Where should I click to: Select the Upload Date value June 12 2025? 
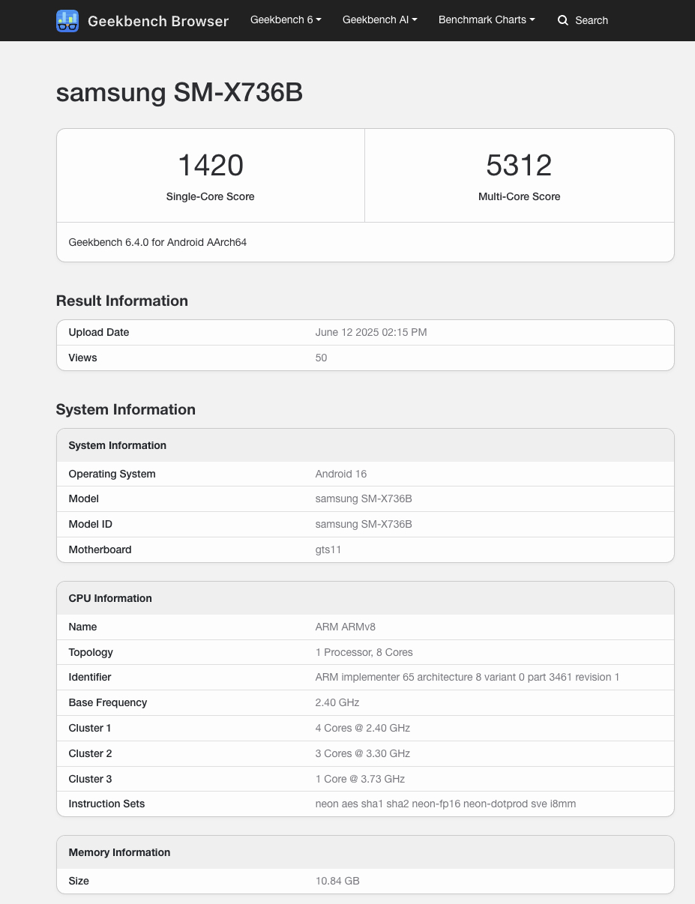[x=371, y=332]
